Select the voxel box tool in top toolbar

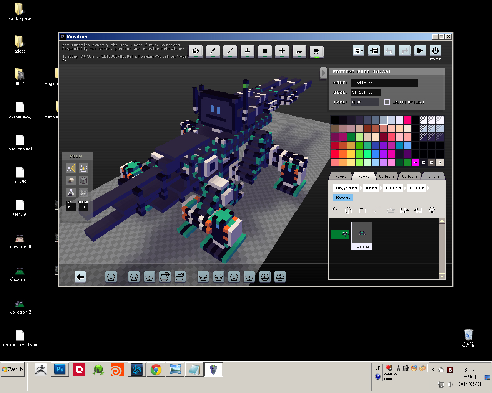coord(196,51)
